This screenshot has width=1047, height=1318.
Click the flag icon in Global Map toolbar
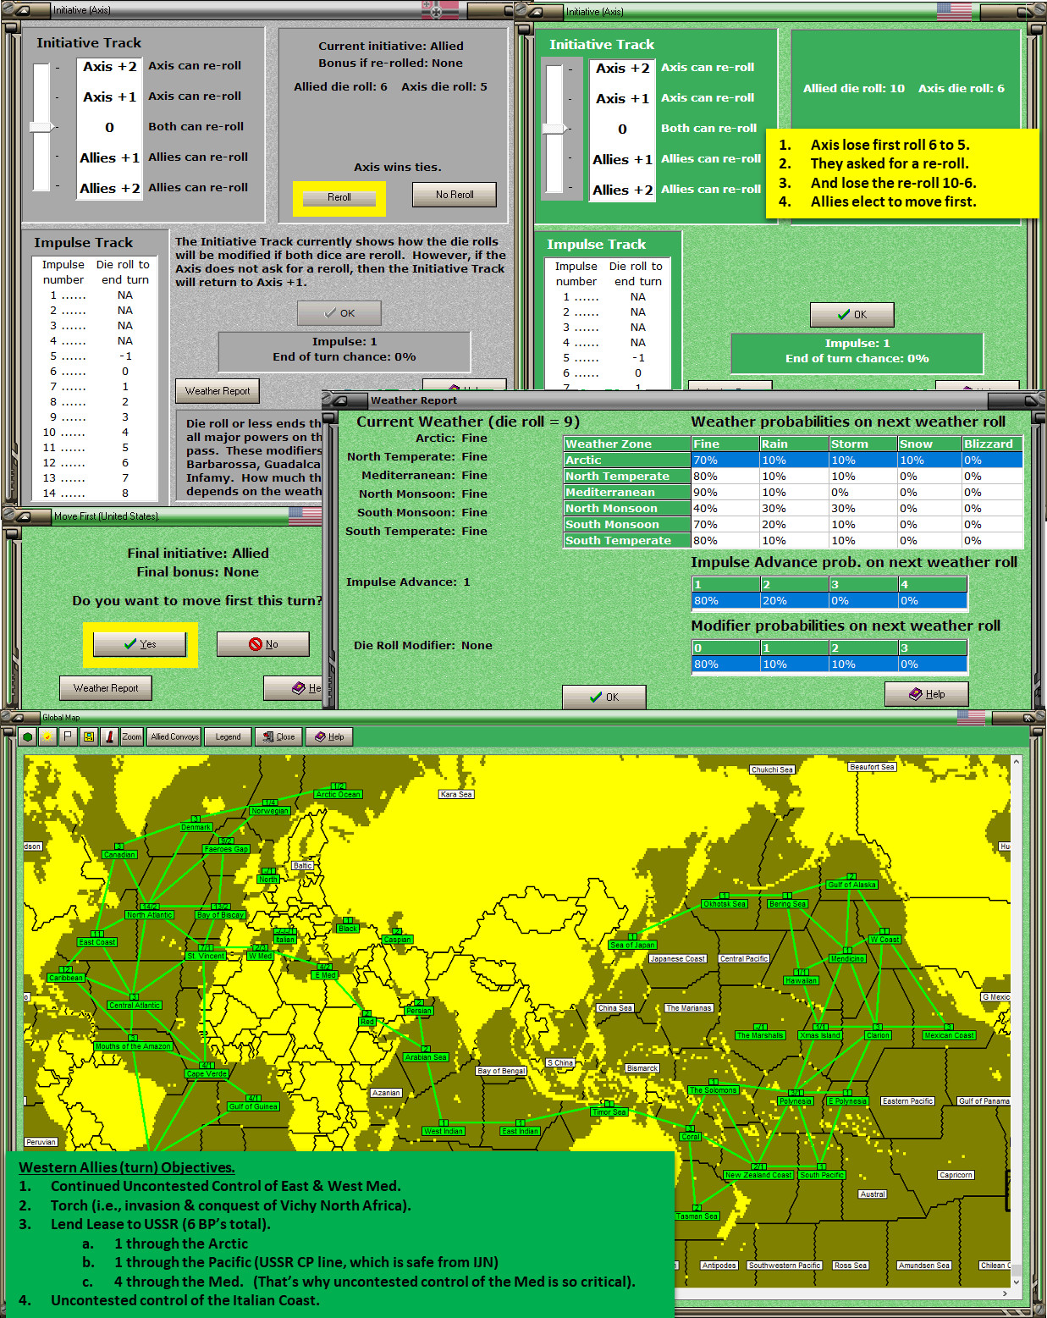tap(68, 736)
